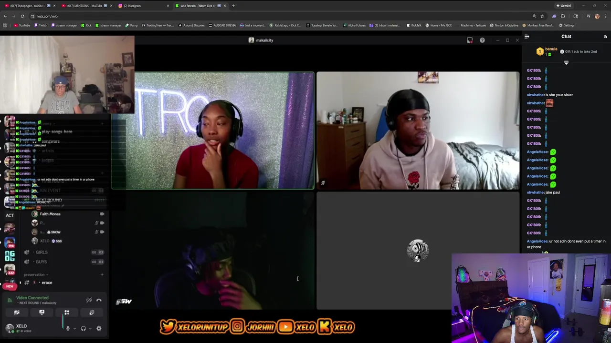611x343 pixels.
Task: Open Alpha Futures bookmark
Action: 355,25
